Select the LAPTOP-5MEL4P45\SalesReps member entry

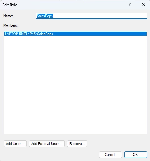(75, 34)
